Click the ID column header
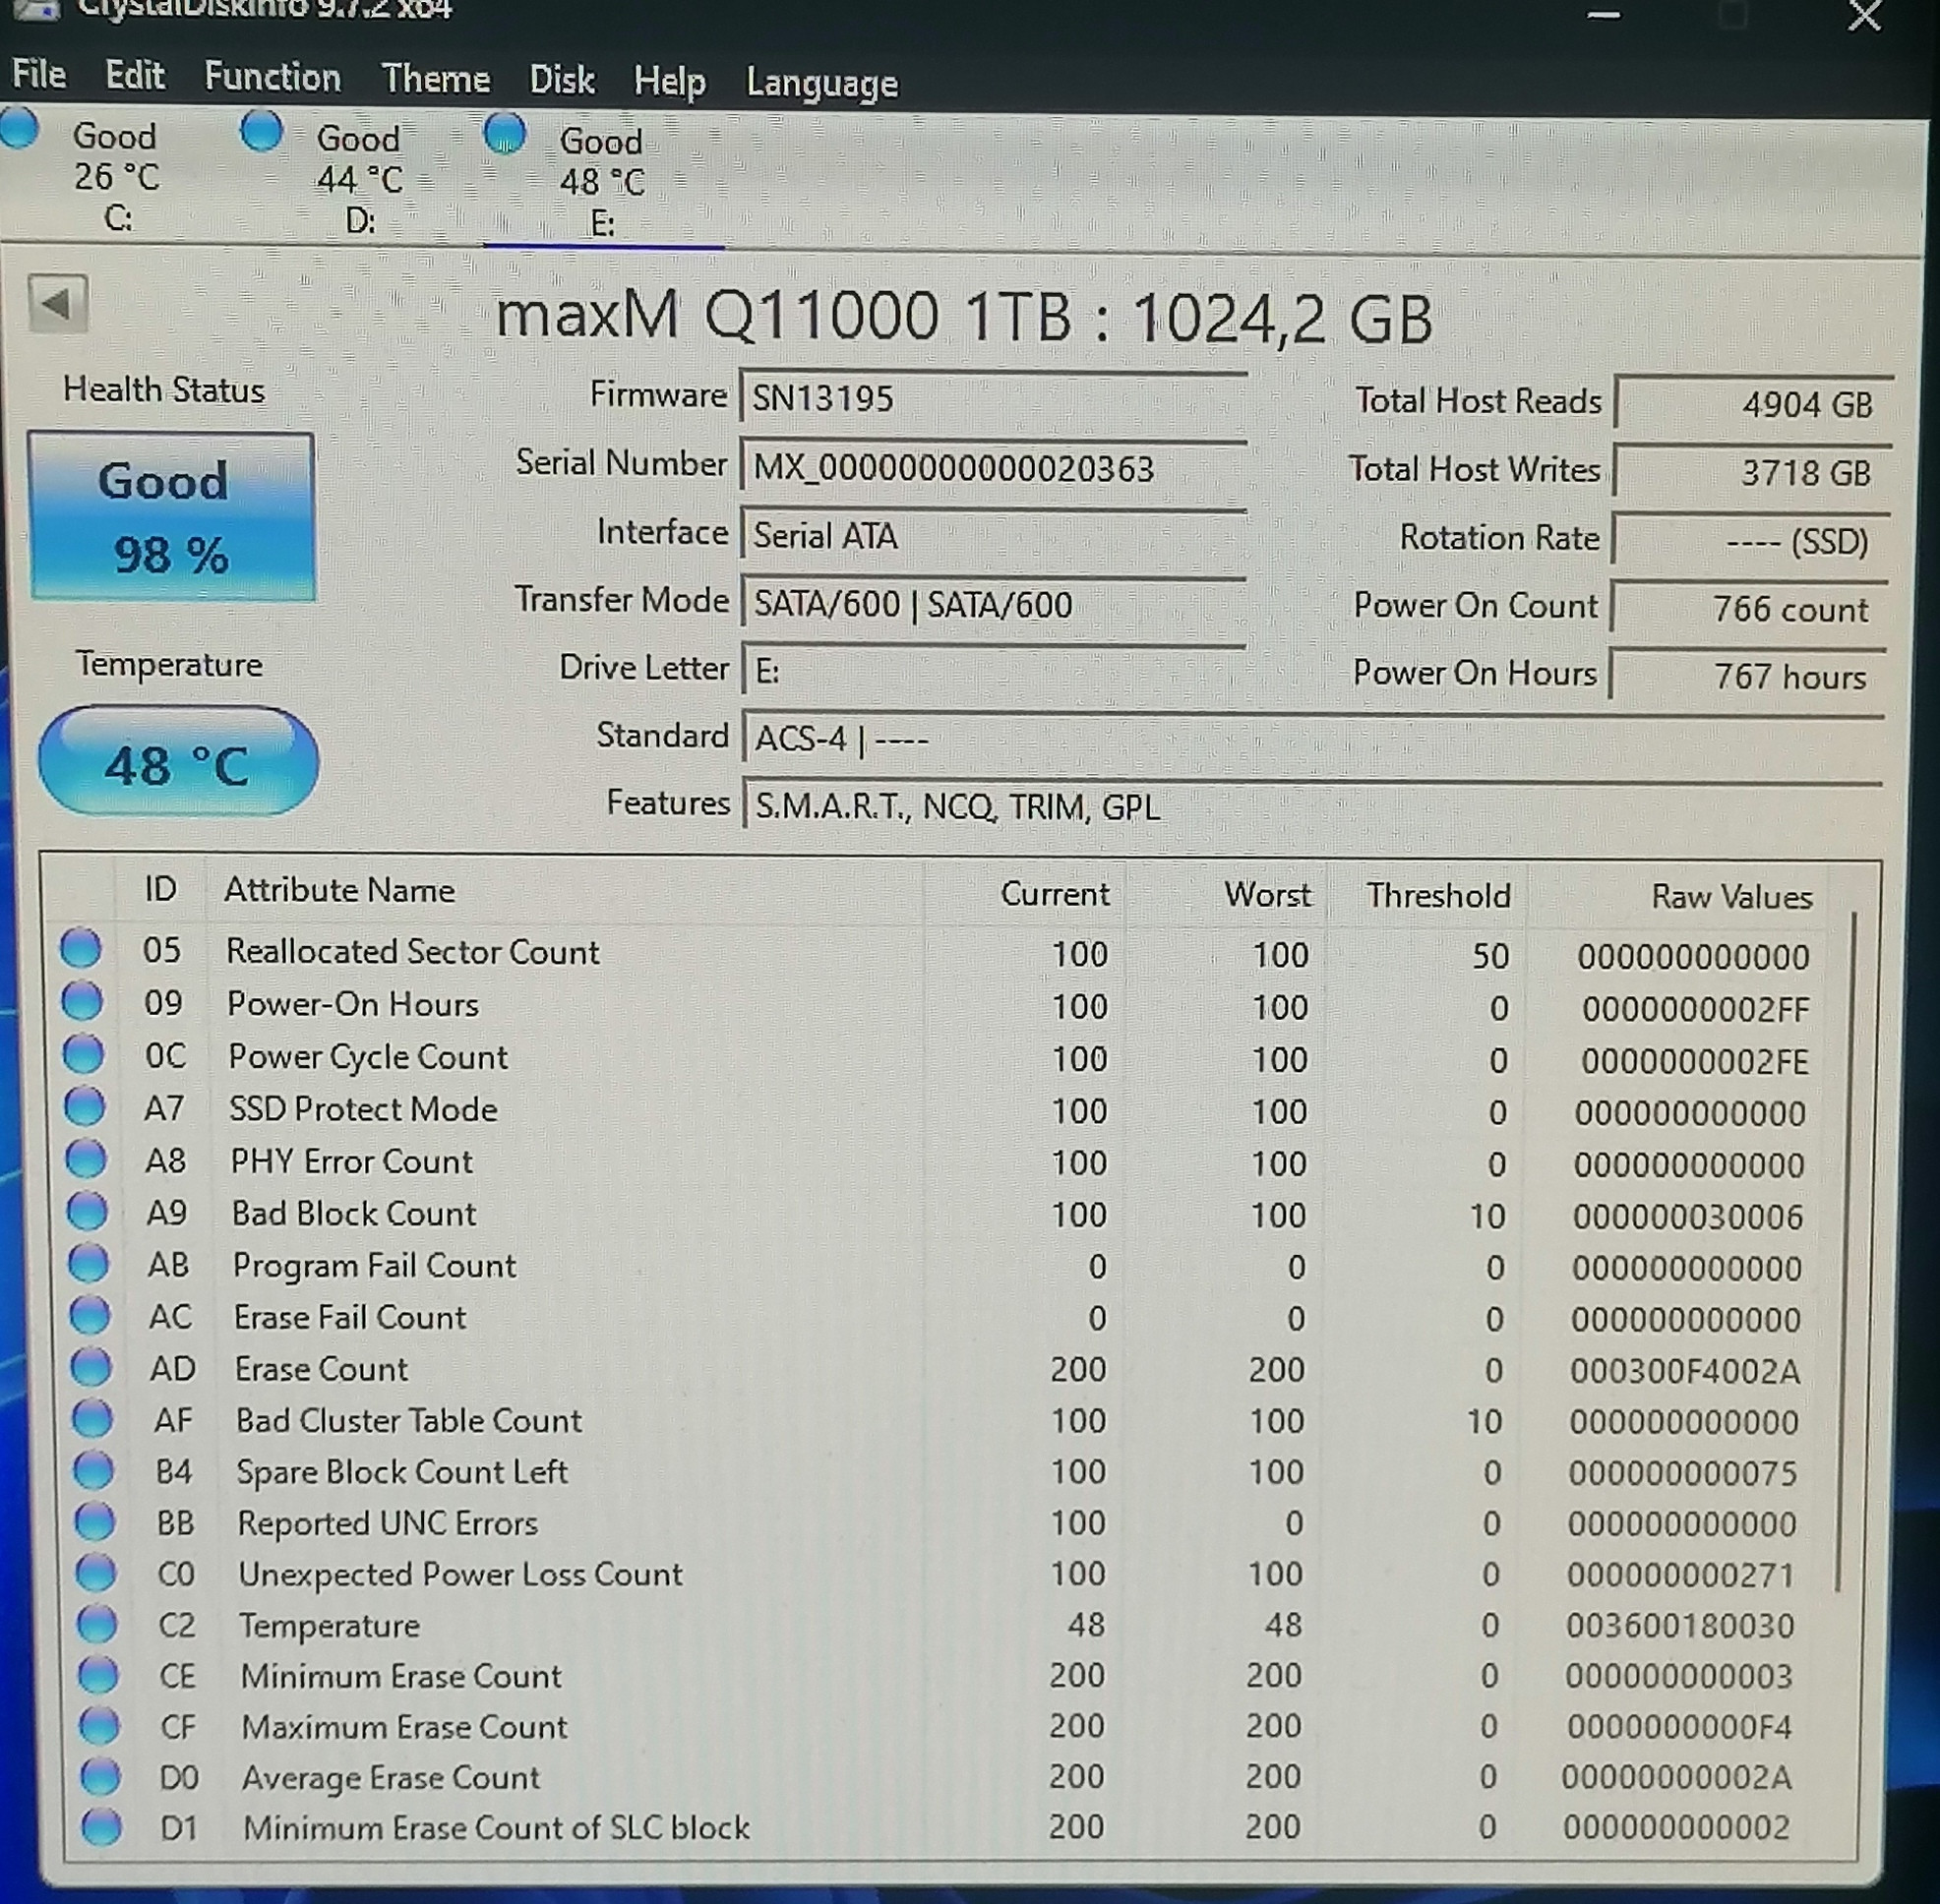Image resolution: width=1940 pixels, height=1904 pixels. 160,888
